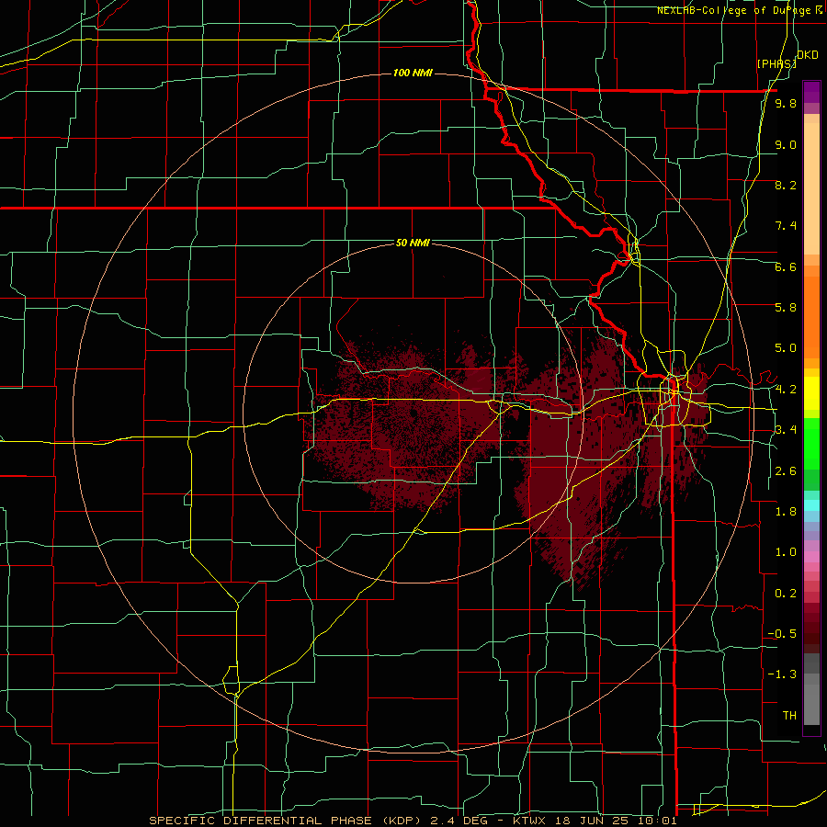Pick the yellow segment of color scale
This screenshot has height=827, width=827.
pos(811,393)
